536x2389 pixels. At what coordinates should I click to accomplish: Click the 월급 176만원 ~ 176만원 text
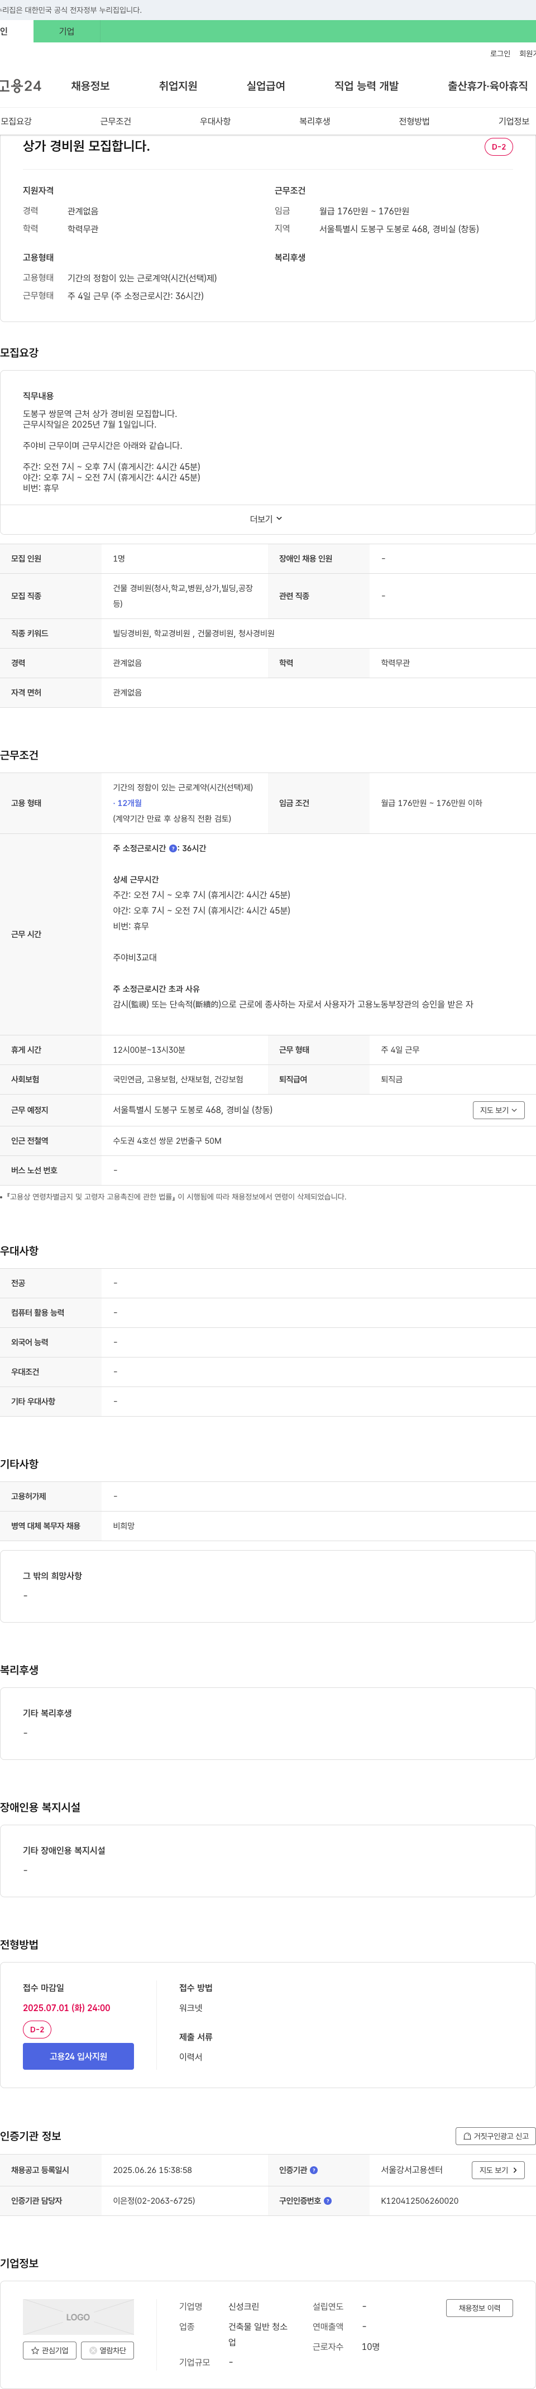[x=365, y=212]
